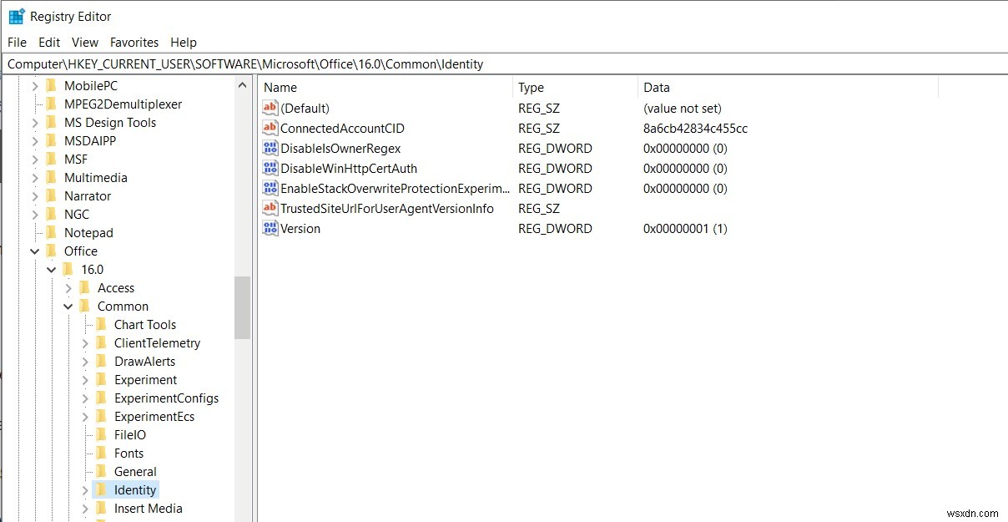Expand the Identity tree node

point(85,489)
